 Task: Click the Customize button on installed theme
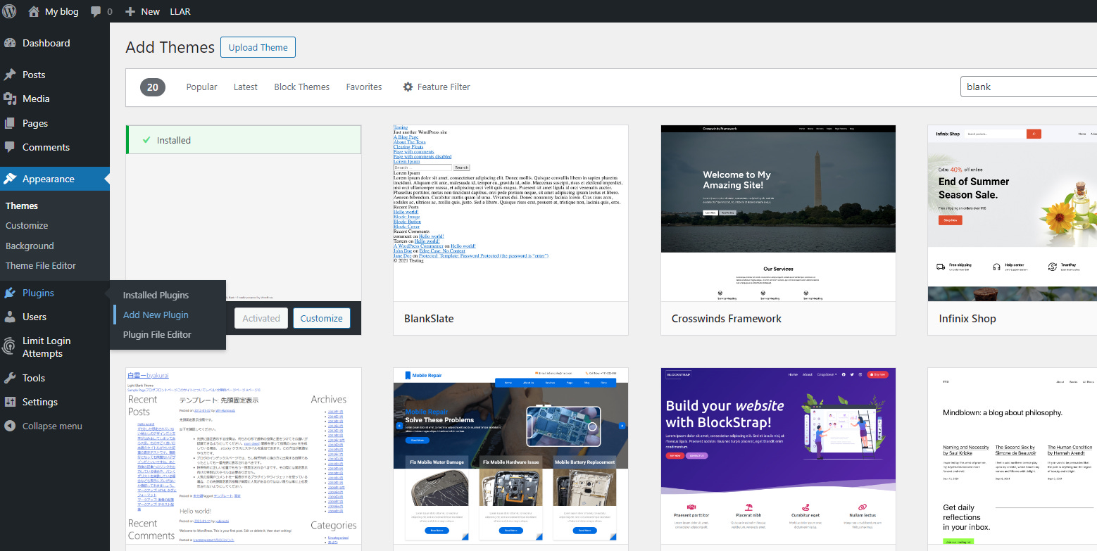(321, 318)
